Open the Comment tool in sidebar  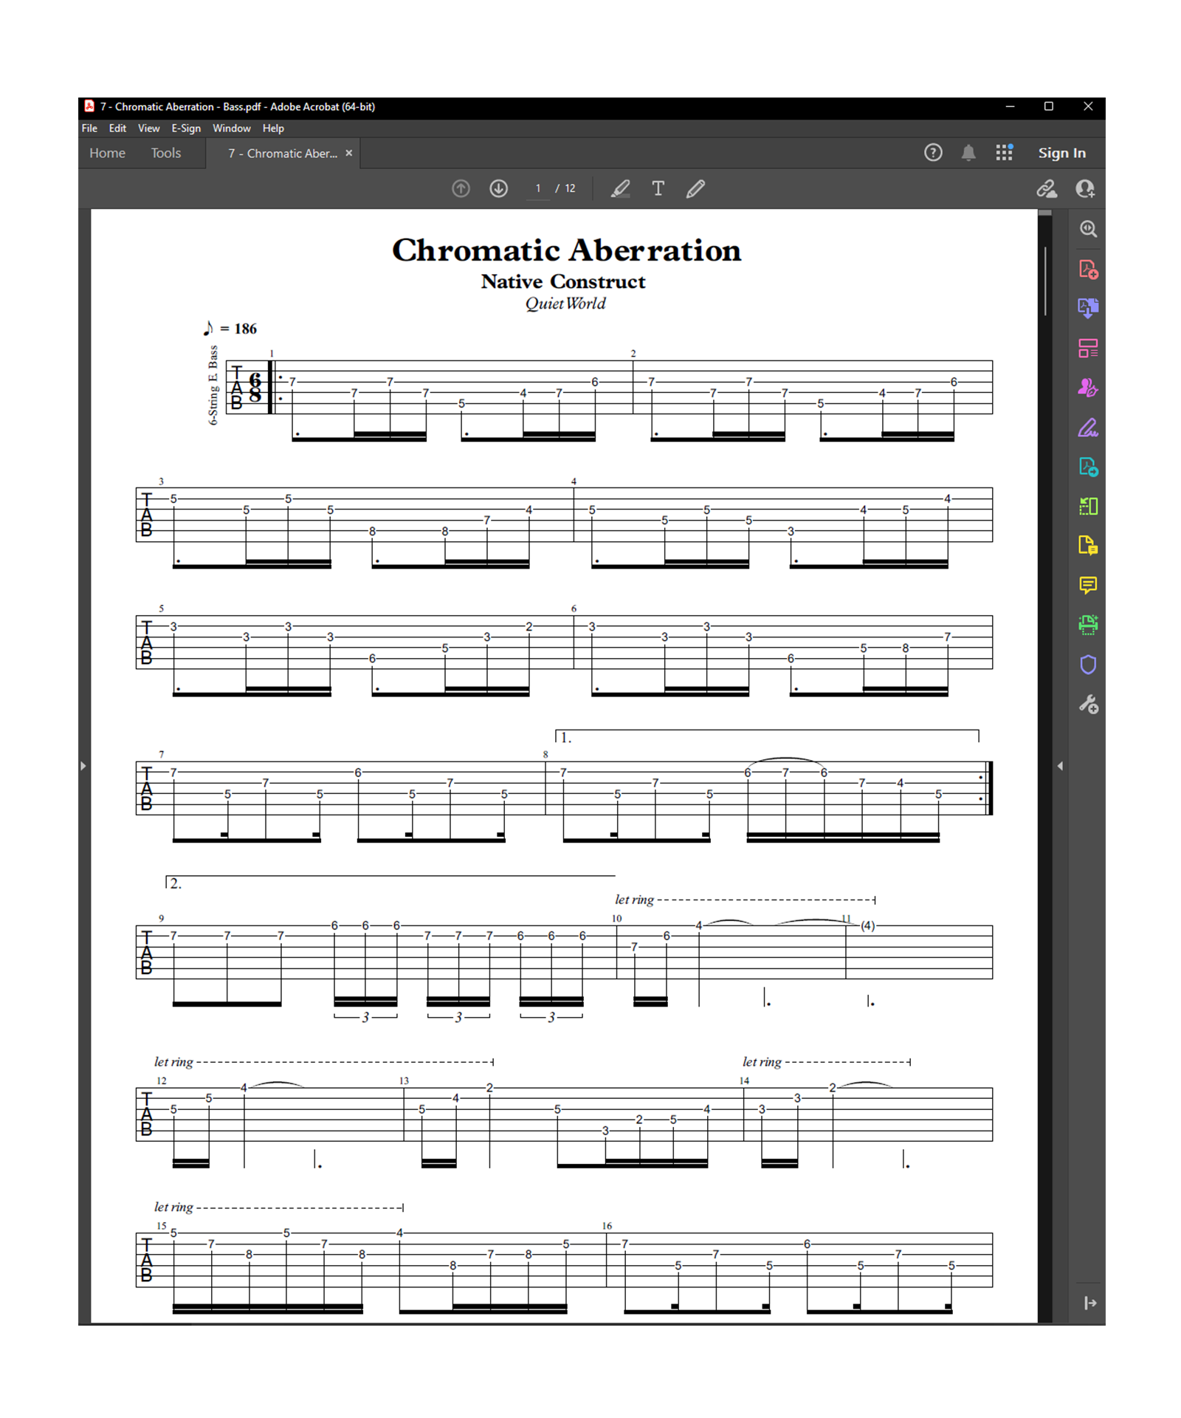[x=1087, y=586]
